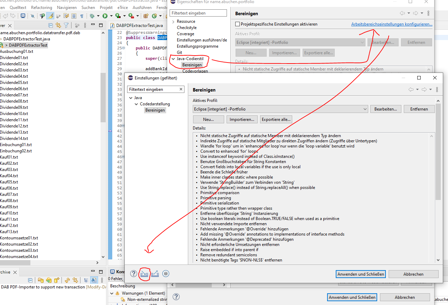Click the pilcrow show whitespace toolbar icon

pyautogui.click(x=82, y=16)
